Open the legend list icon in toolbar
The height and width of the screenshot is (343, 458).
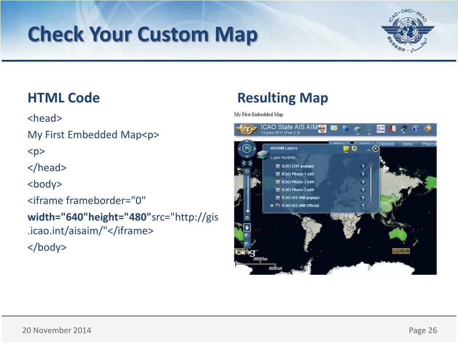[369, 129]
